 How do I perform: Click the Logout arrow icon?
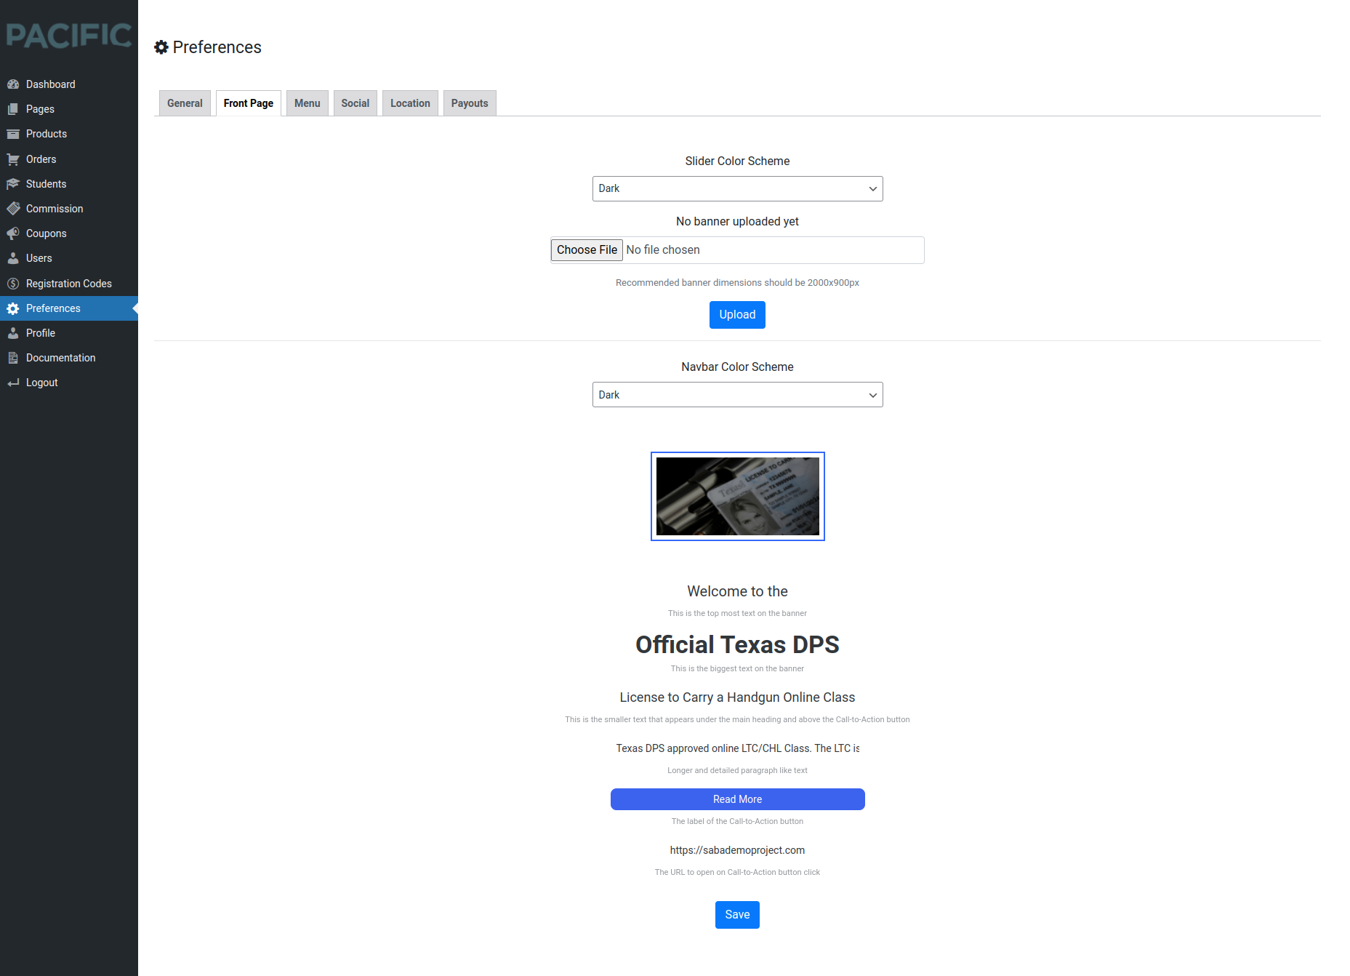tap(13, 383)
